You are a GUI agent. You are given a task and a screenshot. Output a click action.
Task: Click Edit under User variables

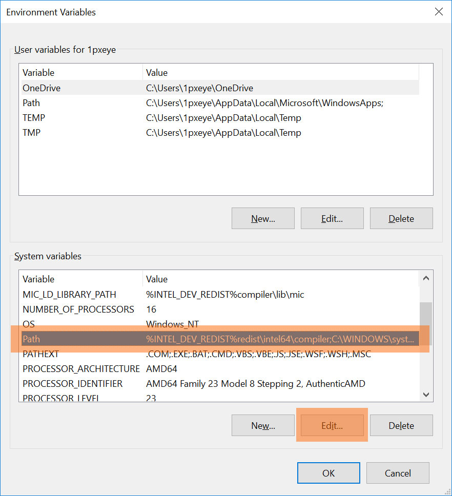point(332,218)
